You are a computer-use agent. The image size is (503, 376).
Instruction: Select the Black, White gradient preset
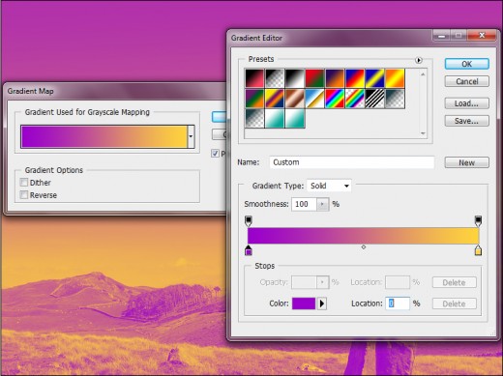pyautogui.click(x=295, y=78)
